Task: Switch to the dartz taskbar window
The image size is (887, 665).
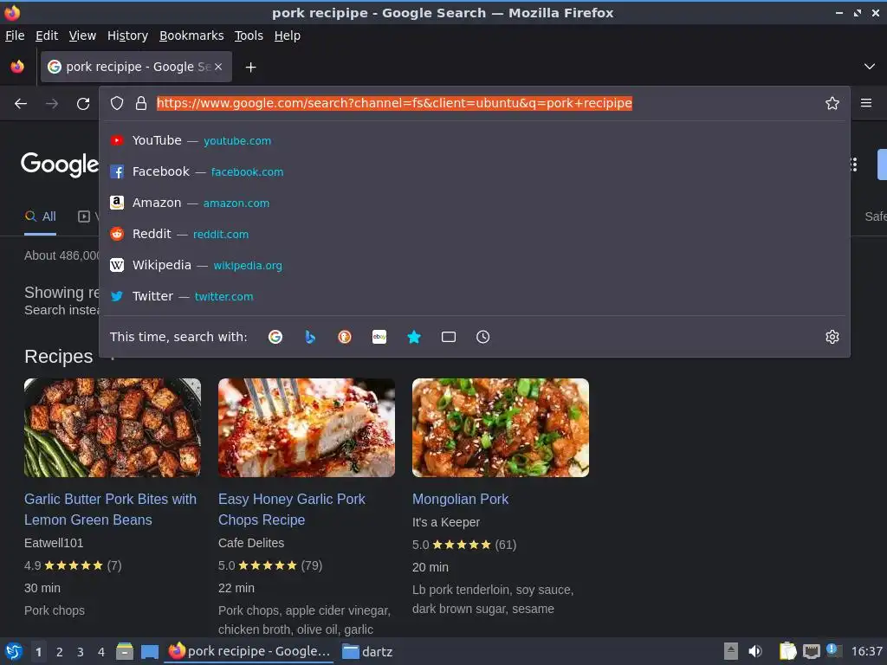Action: pyautogui.click(x=367, y=651)
